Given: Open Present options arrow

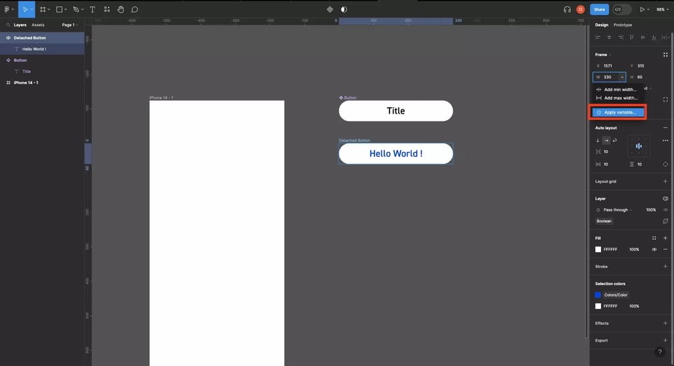Looking at the screenshot, I should pyautogui.click(x=648, y=9).
